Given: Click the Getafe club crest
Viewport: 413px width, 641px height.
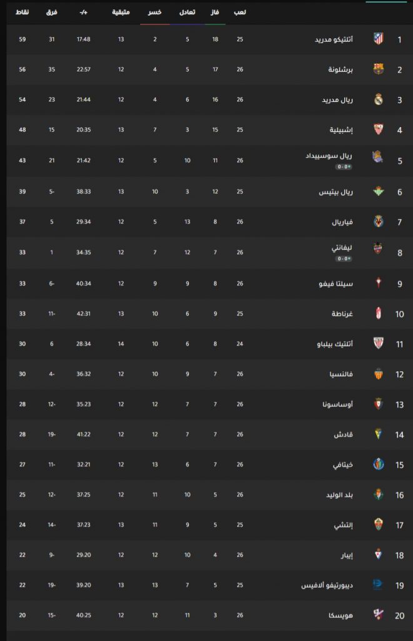Looking at the screenshot, I should (x=379, y=464).
